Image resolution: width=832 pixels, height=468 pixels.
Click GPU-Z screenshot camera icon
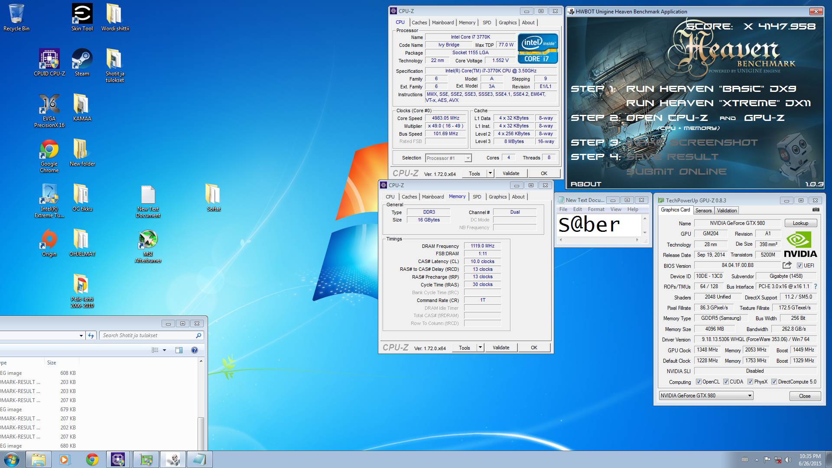pyautogui.click(x=816, y=210)
